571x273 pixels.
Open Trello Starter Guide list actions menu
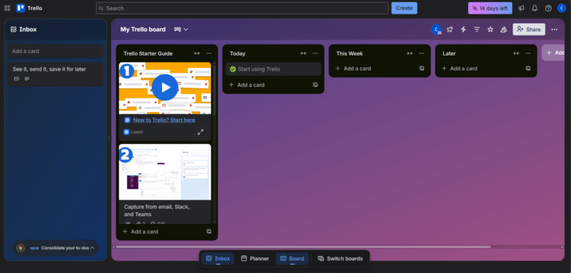(208, 53)
